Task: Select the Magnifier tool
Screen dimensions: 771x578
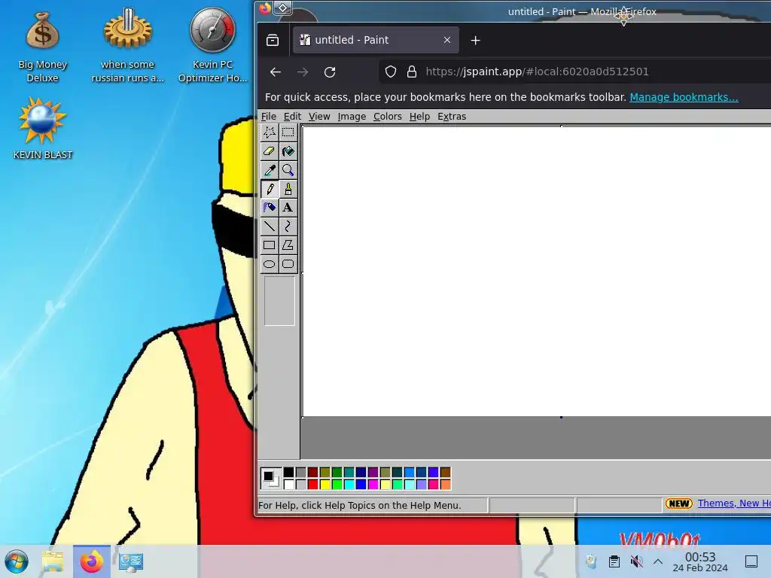Action: [x=288, y=170]
